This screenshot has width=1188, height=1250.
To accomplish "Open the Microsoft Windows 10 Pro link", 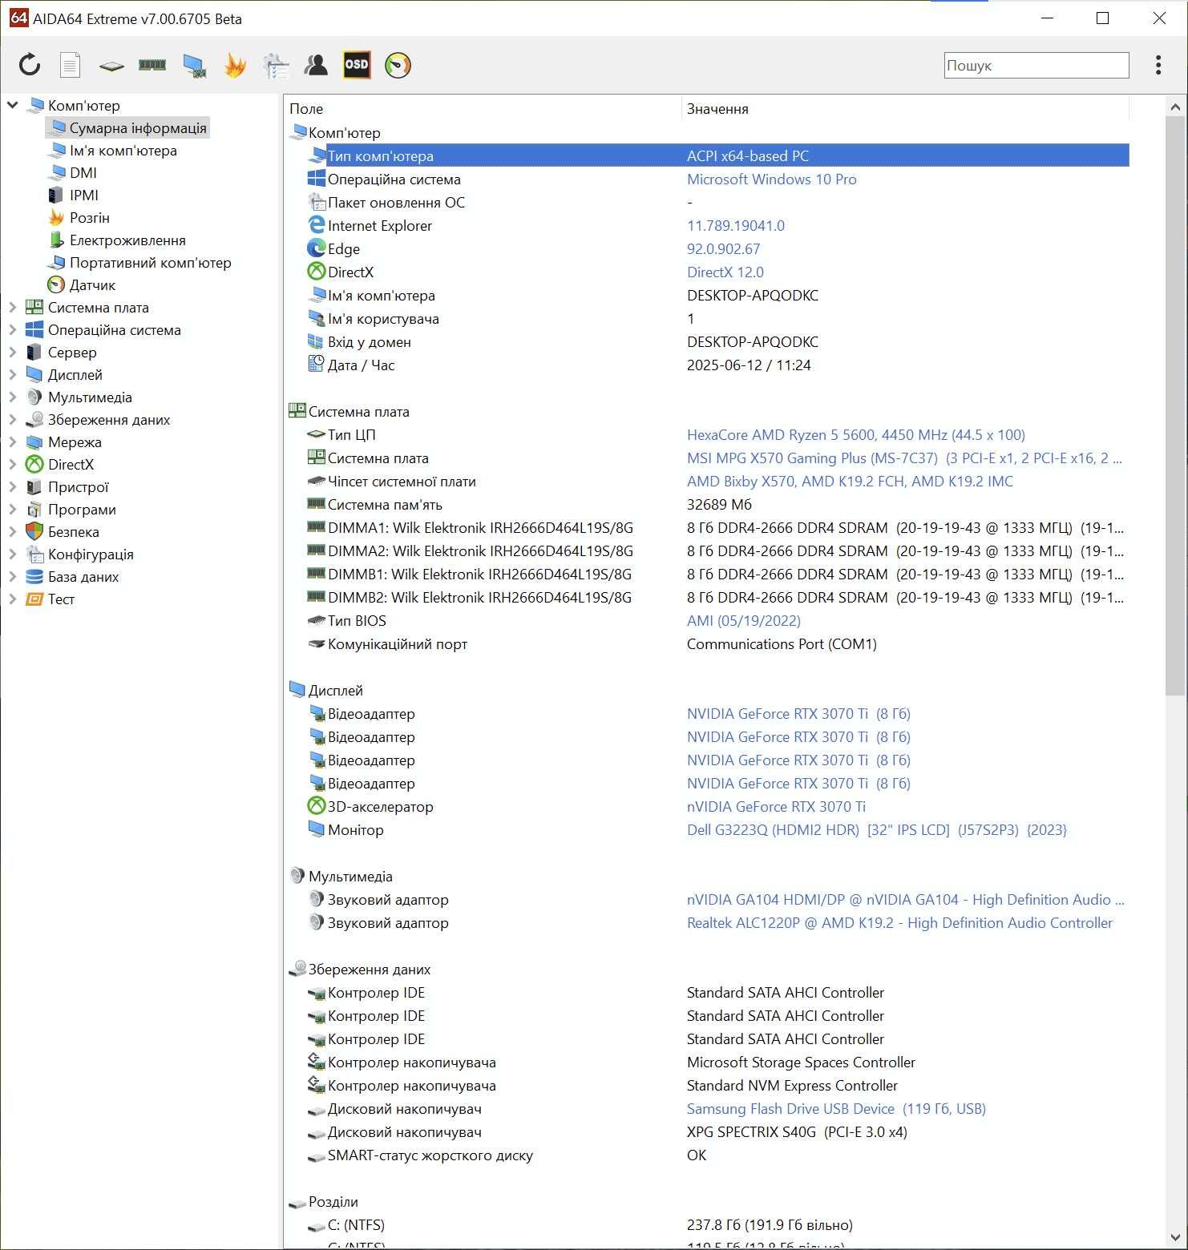I will pyautogui.click(x=771, y=179).
